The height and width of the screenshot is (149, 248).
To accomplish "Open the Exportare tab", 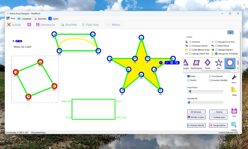I will pyautogui.click(x=40, y=19).
